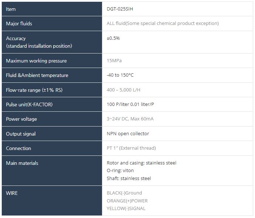Select the 15MPa pressure value
Viewport: 255px width, 218px height.
(x=115, y=61)
